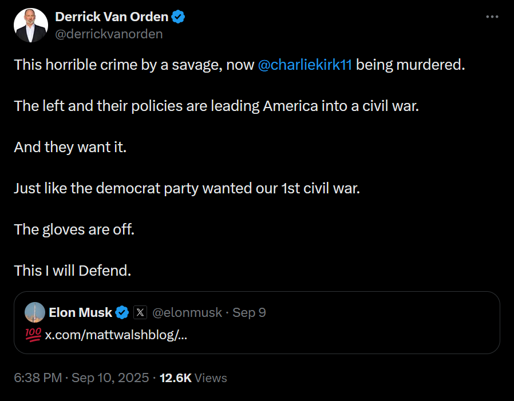Follow the x.com/mattwalshblog link

pos(116,335)
